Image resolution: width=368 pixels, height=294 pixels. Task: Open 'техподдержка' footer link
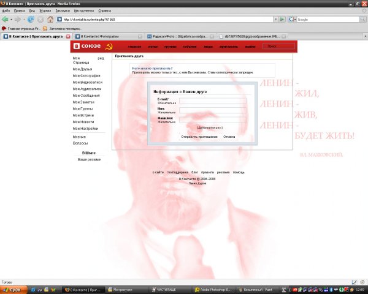pos(178,172)
